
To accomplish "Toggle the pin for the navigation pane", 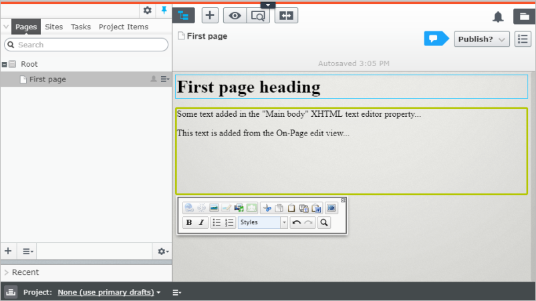I will [164, 10].
